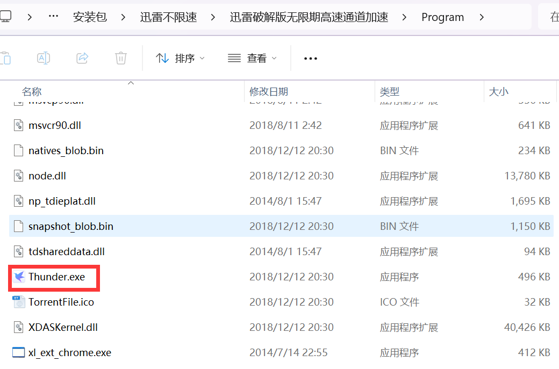Click the share toolbar icon
This screenshot has width=559, height=369.
click(82, 57)
